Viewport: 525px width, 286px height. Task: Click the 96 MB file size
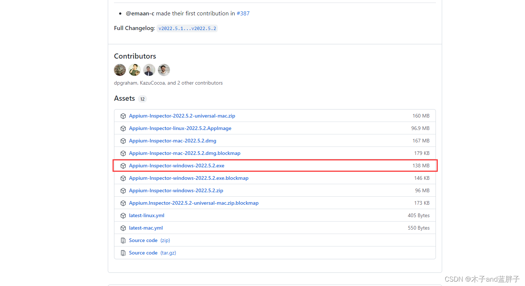pyautogui.click(x=422, y=190)
